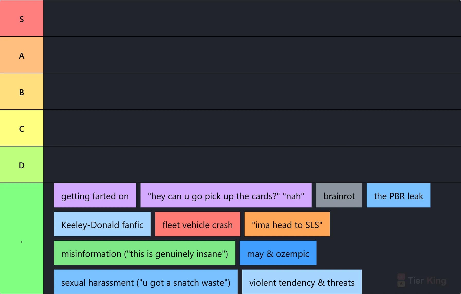461x294 pixels.
Task: Pick 'the PBR leak' tile
Action: [398, 195]
